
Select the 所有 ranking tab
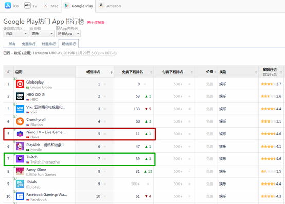tap(12, 44)
